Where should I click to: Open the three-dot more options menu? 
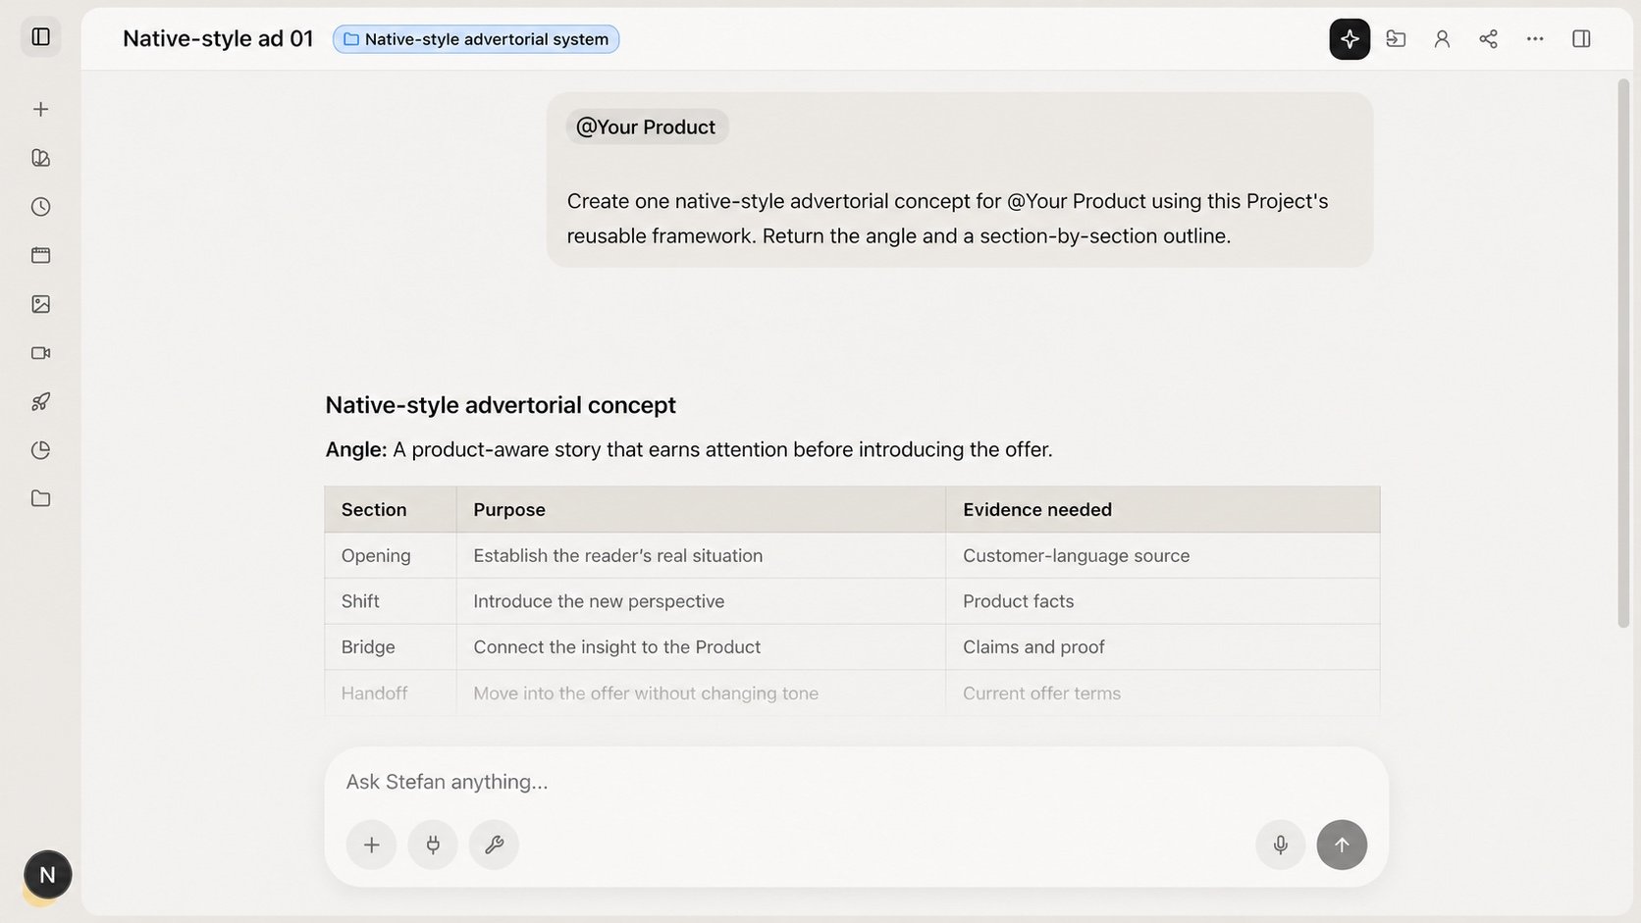click(x=1535, y=39)
